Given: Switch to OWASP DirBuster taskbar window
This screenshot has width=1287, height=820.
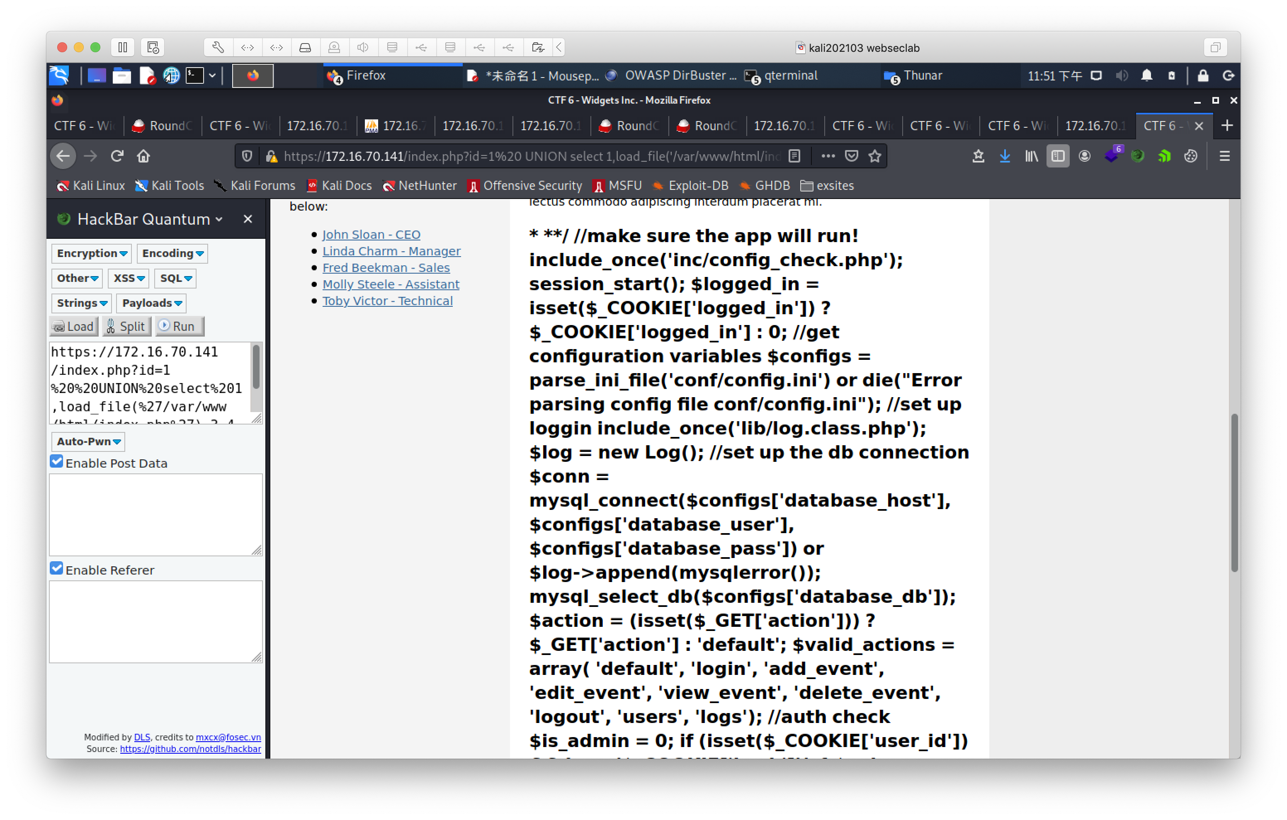Looking at the screenshot, I should coord(671,75).
